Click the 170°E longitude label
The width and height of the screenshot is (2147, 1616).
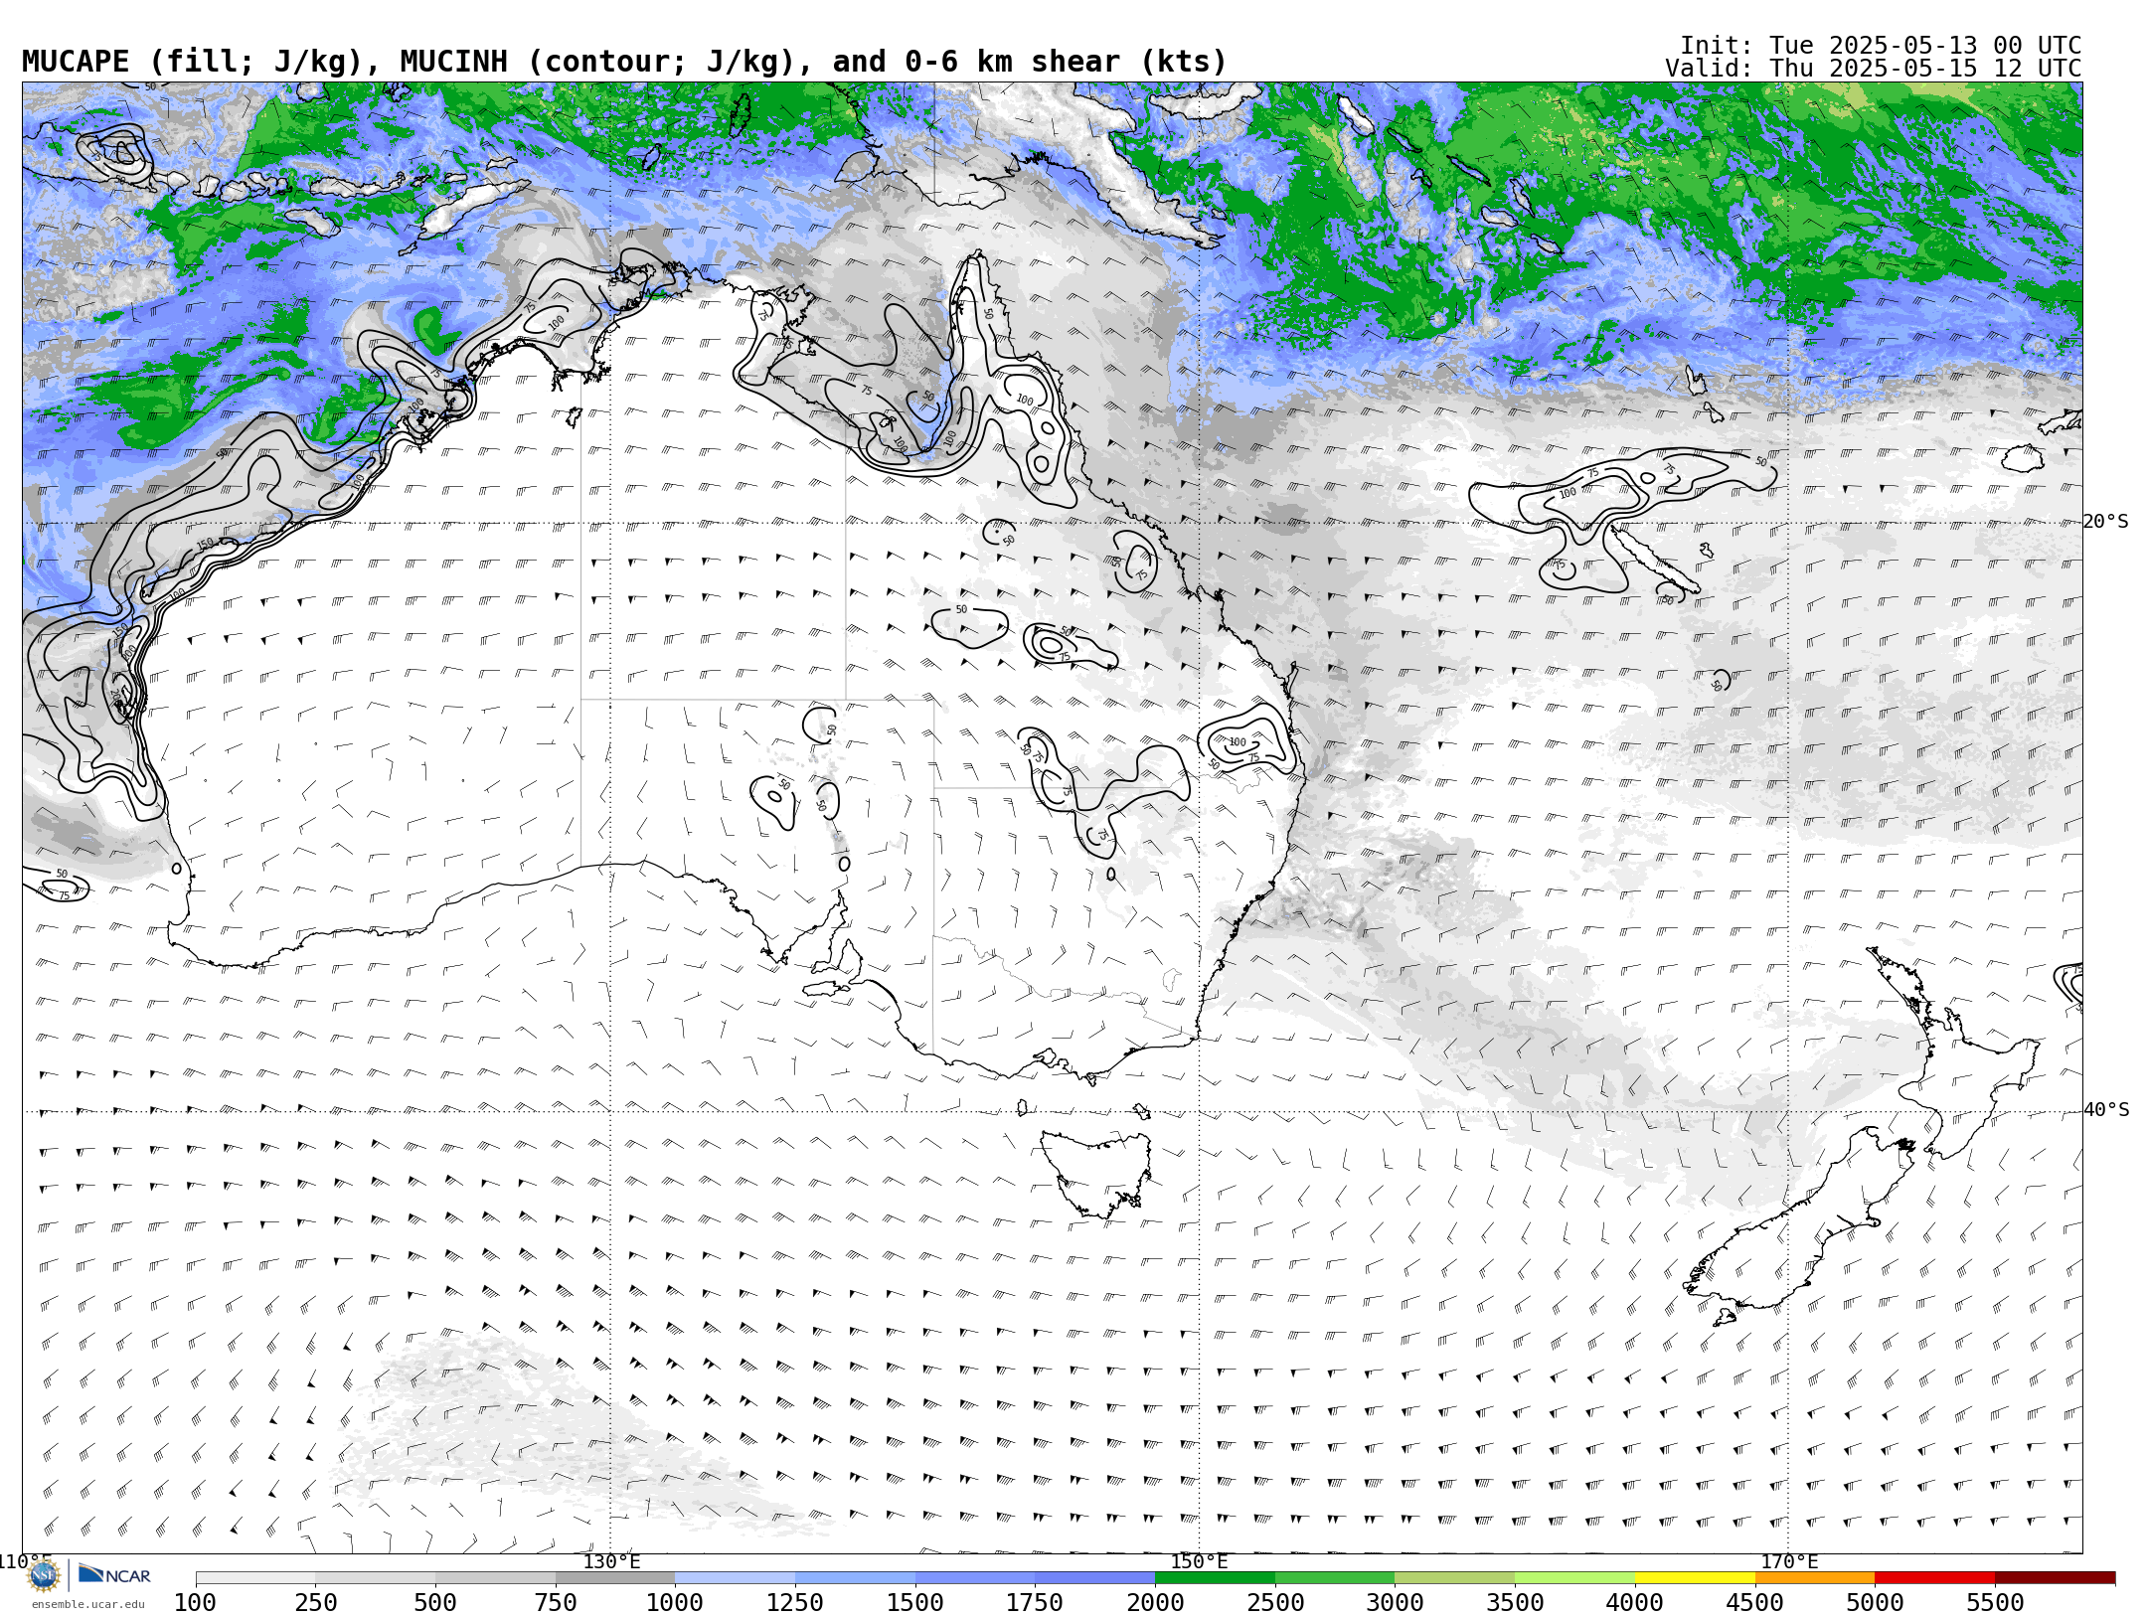pos(1789,1561)
